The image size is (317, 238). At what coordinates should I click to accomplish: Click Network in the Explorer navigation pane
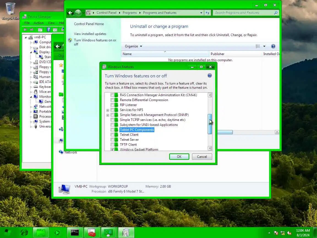pos(71,152)
